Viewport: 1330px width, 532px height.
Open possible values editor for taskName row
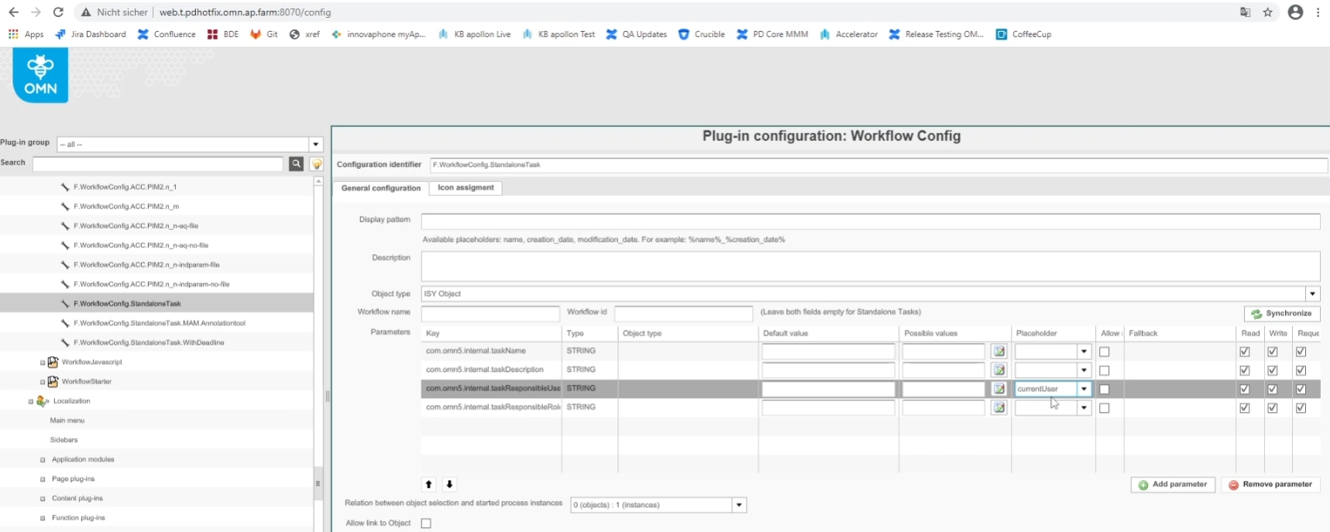[998, 352]
